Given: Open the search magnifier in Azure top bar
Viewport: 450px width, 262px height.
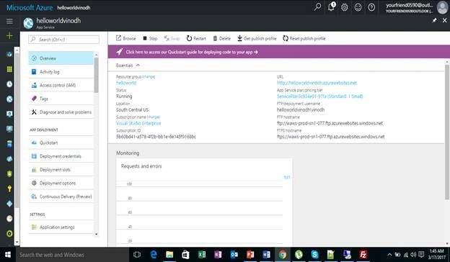Looking at the screenshot, I should pyautogui.click(x=317, y=7).
